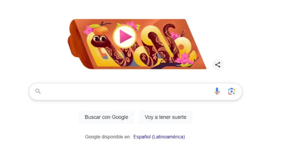Screen dimensions: 283x159
Task: Focus the Google search text field
Action: 135,92
